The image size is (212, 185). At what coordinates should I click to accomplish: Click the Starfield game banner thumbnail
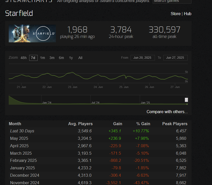pos(32,33)
